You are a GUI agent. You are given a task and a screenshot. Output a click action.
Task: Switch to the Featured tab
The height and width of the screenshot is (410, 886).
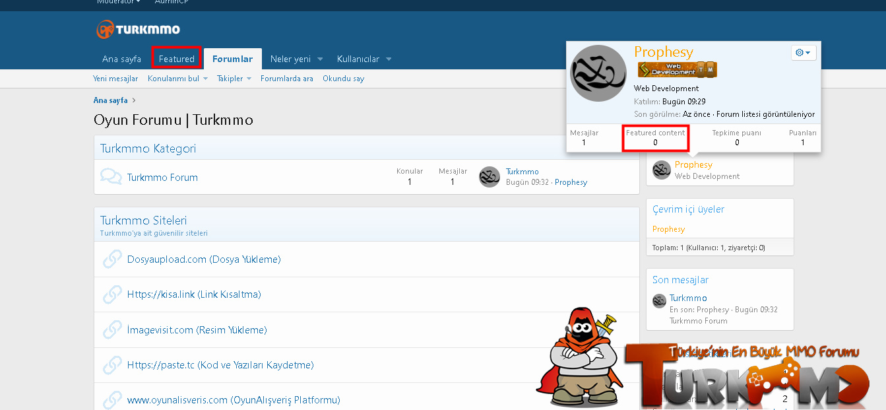[x=176, y=59]
